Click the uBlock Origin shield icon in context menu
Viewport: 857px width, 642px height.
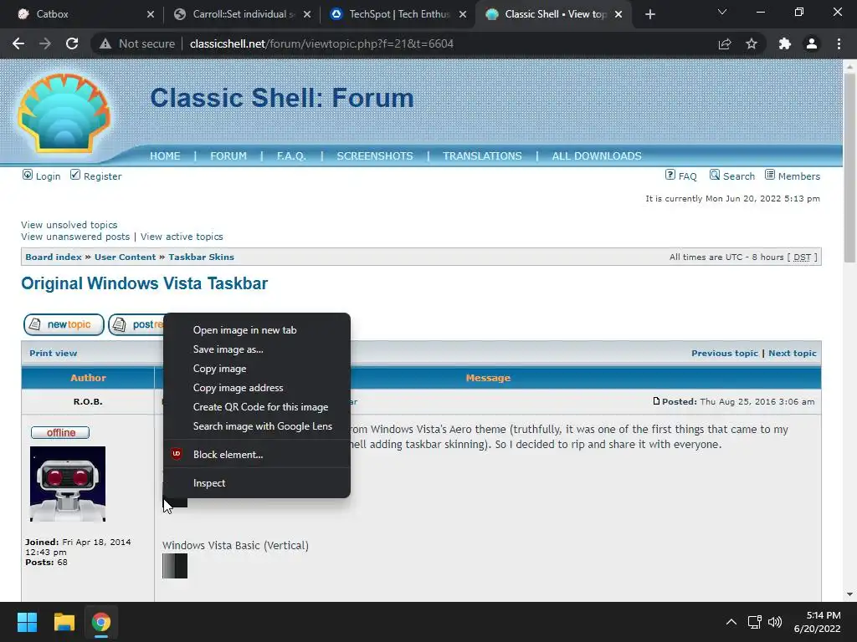click(176, 454)
